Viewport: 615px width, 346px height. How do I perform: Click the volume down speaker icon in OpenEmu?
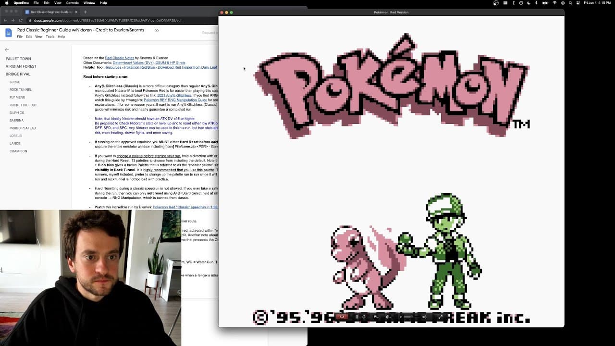(400, 317)
